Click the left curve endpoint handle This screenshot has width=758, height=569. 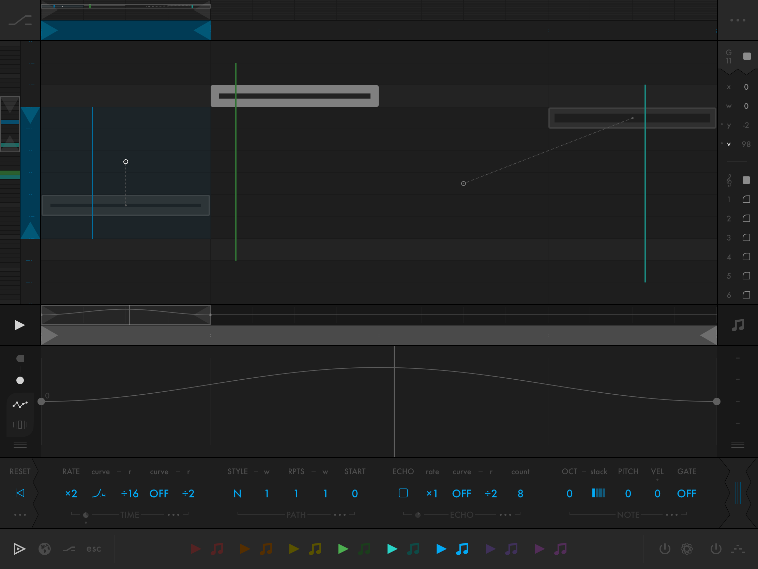41,402
